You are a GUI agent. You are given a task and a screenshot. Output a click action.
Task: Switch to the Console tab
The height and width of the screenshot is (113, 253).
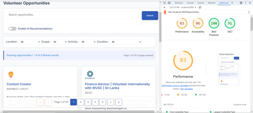pos(190,3)
